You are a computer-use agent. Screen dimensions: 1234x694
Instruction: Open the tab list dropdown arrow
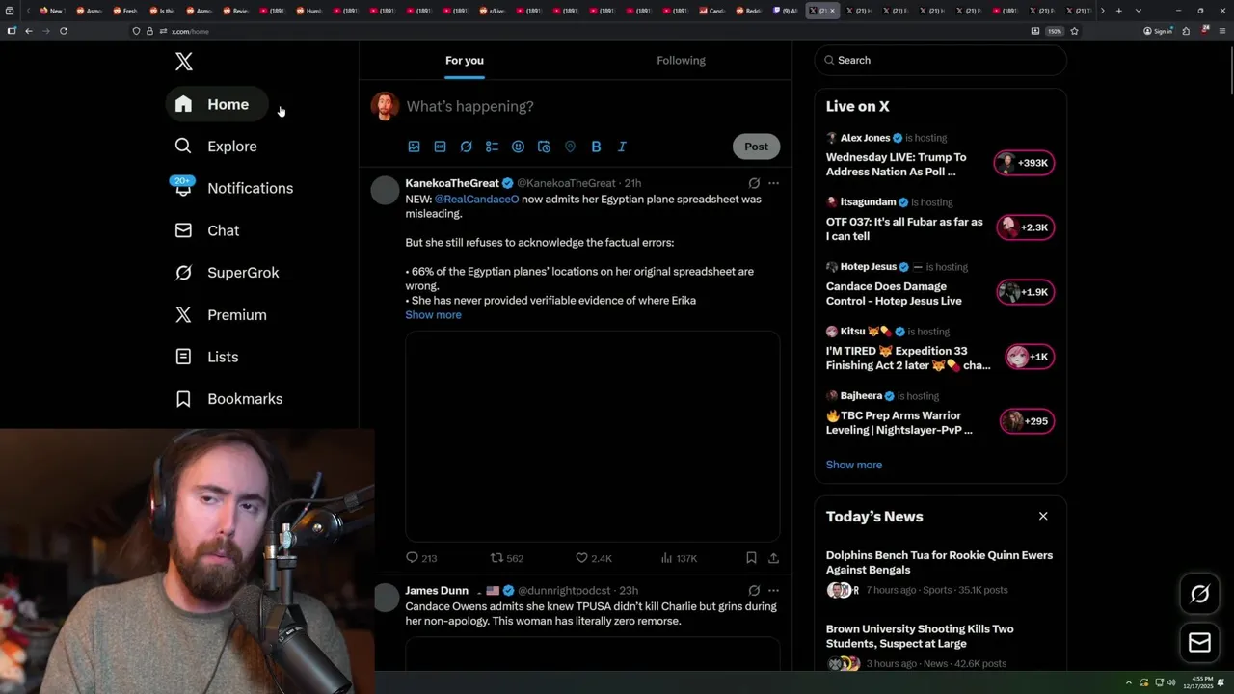1139,11
